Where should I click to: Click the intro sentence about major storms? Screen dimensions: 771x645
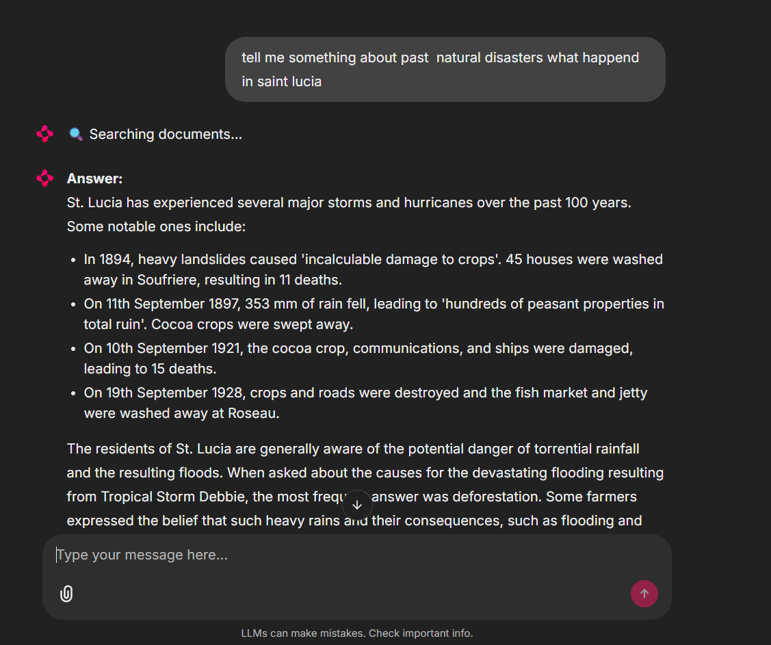[x=349, y=202]
